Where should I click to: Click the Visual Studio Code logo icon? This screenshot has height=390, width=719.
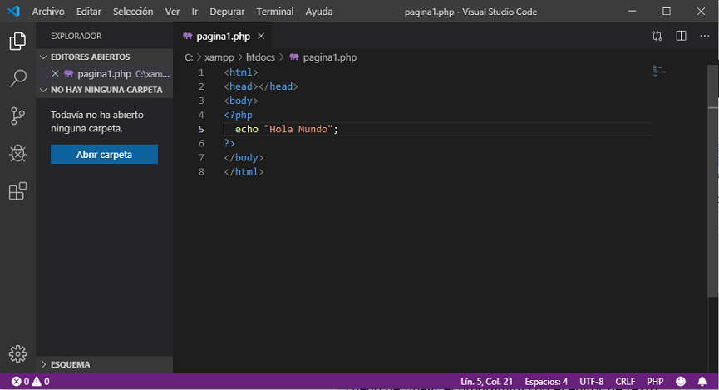(x=14, y=11)
